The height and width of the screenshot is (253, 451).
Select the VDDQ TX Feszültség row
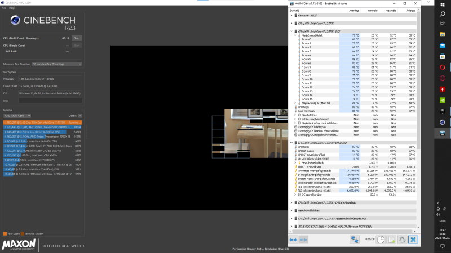point(353,166)
